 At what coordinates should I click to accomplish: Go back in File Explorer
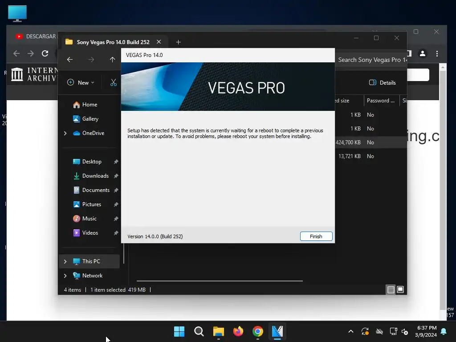pyautogui.click(x=70, y=60)
